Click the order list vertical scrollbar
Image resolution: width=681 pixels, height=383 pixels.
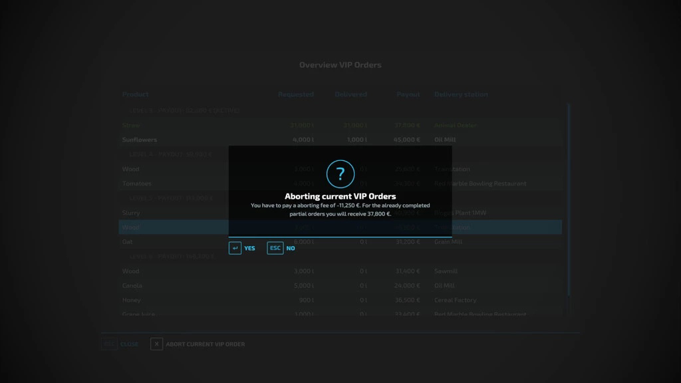569,199
